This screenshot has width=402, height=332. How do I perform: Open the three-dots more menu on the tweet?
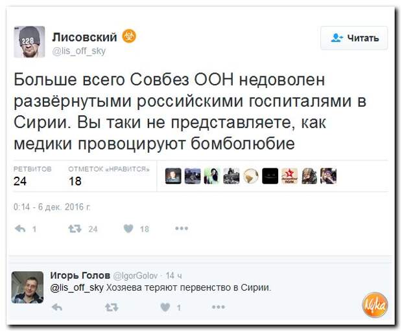[182, 228]
